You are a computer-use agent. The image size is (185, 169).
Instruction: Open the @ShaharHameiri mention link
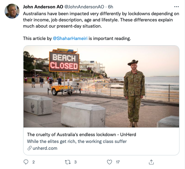point(70,38)
